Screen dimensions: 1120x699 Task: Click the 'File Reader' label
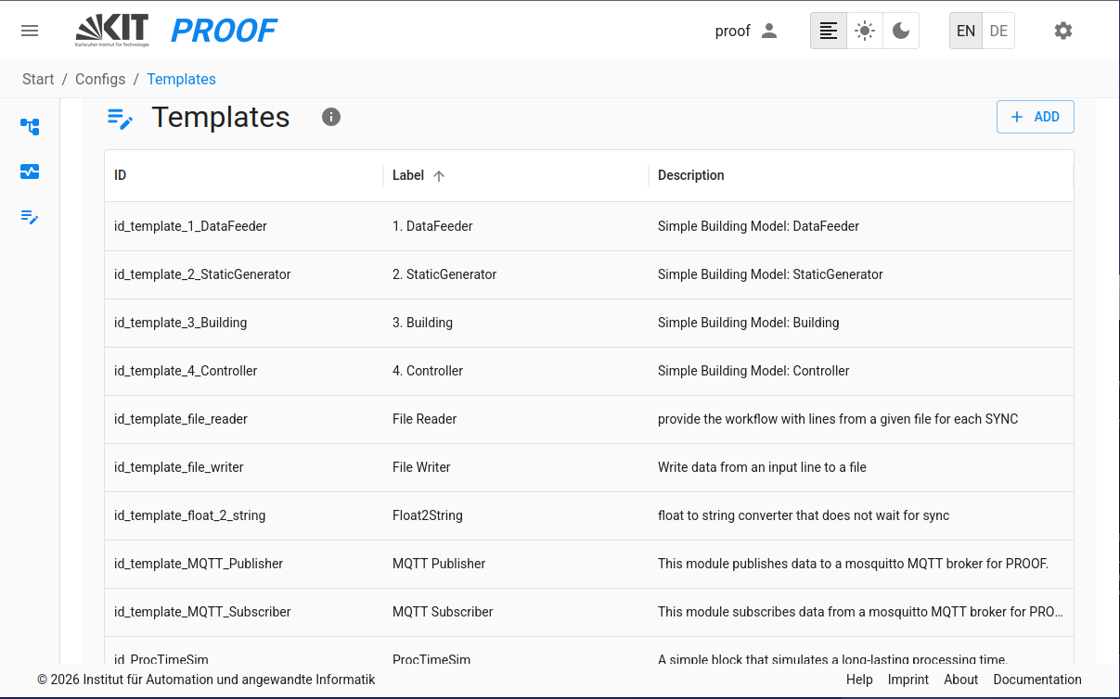(x=424, y=419)
